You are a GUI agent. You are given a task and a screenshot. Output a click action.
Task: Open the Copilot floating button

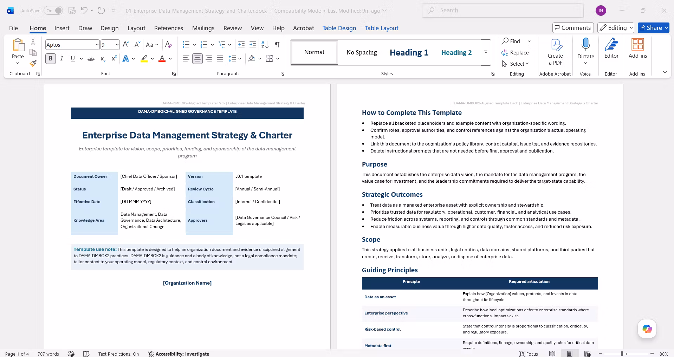(647, 329)
